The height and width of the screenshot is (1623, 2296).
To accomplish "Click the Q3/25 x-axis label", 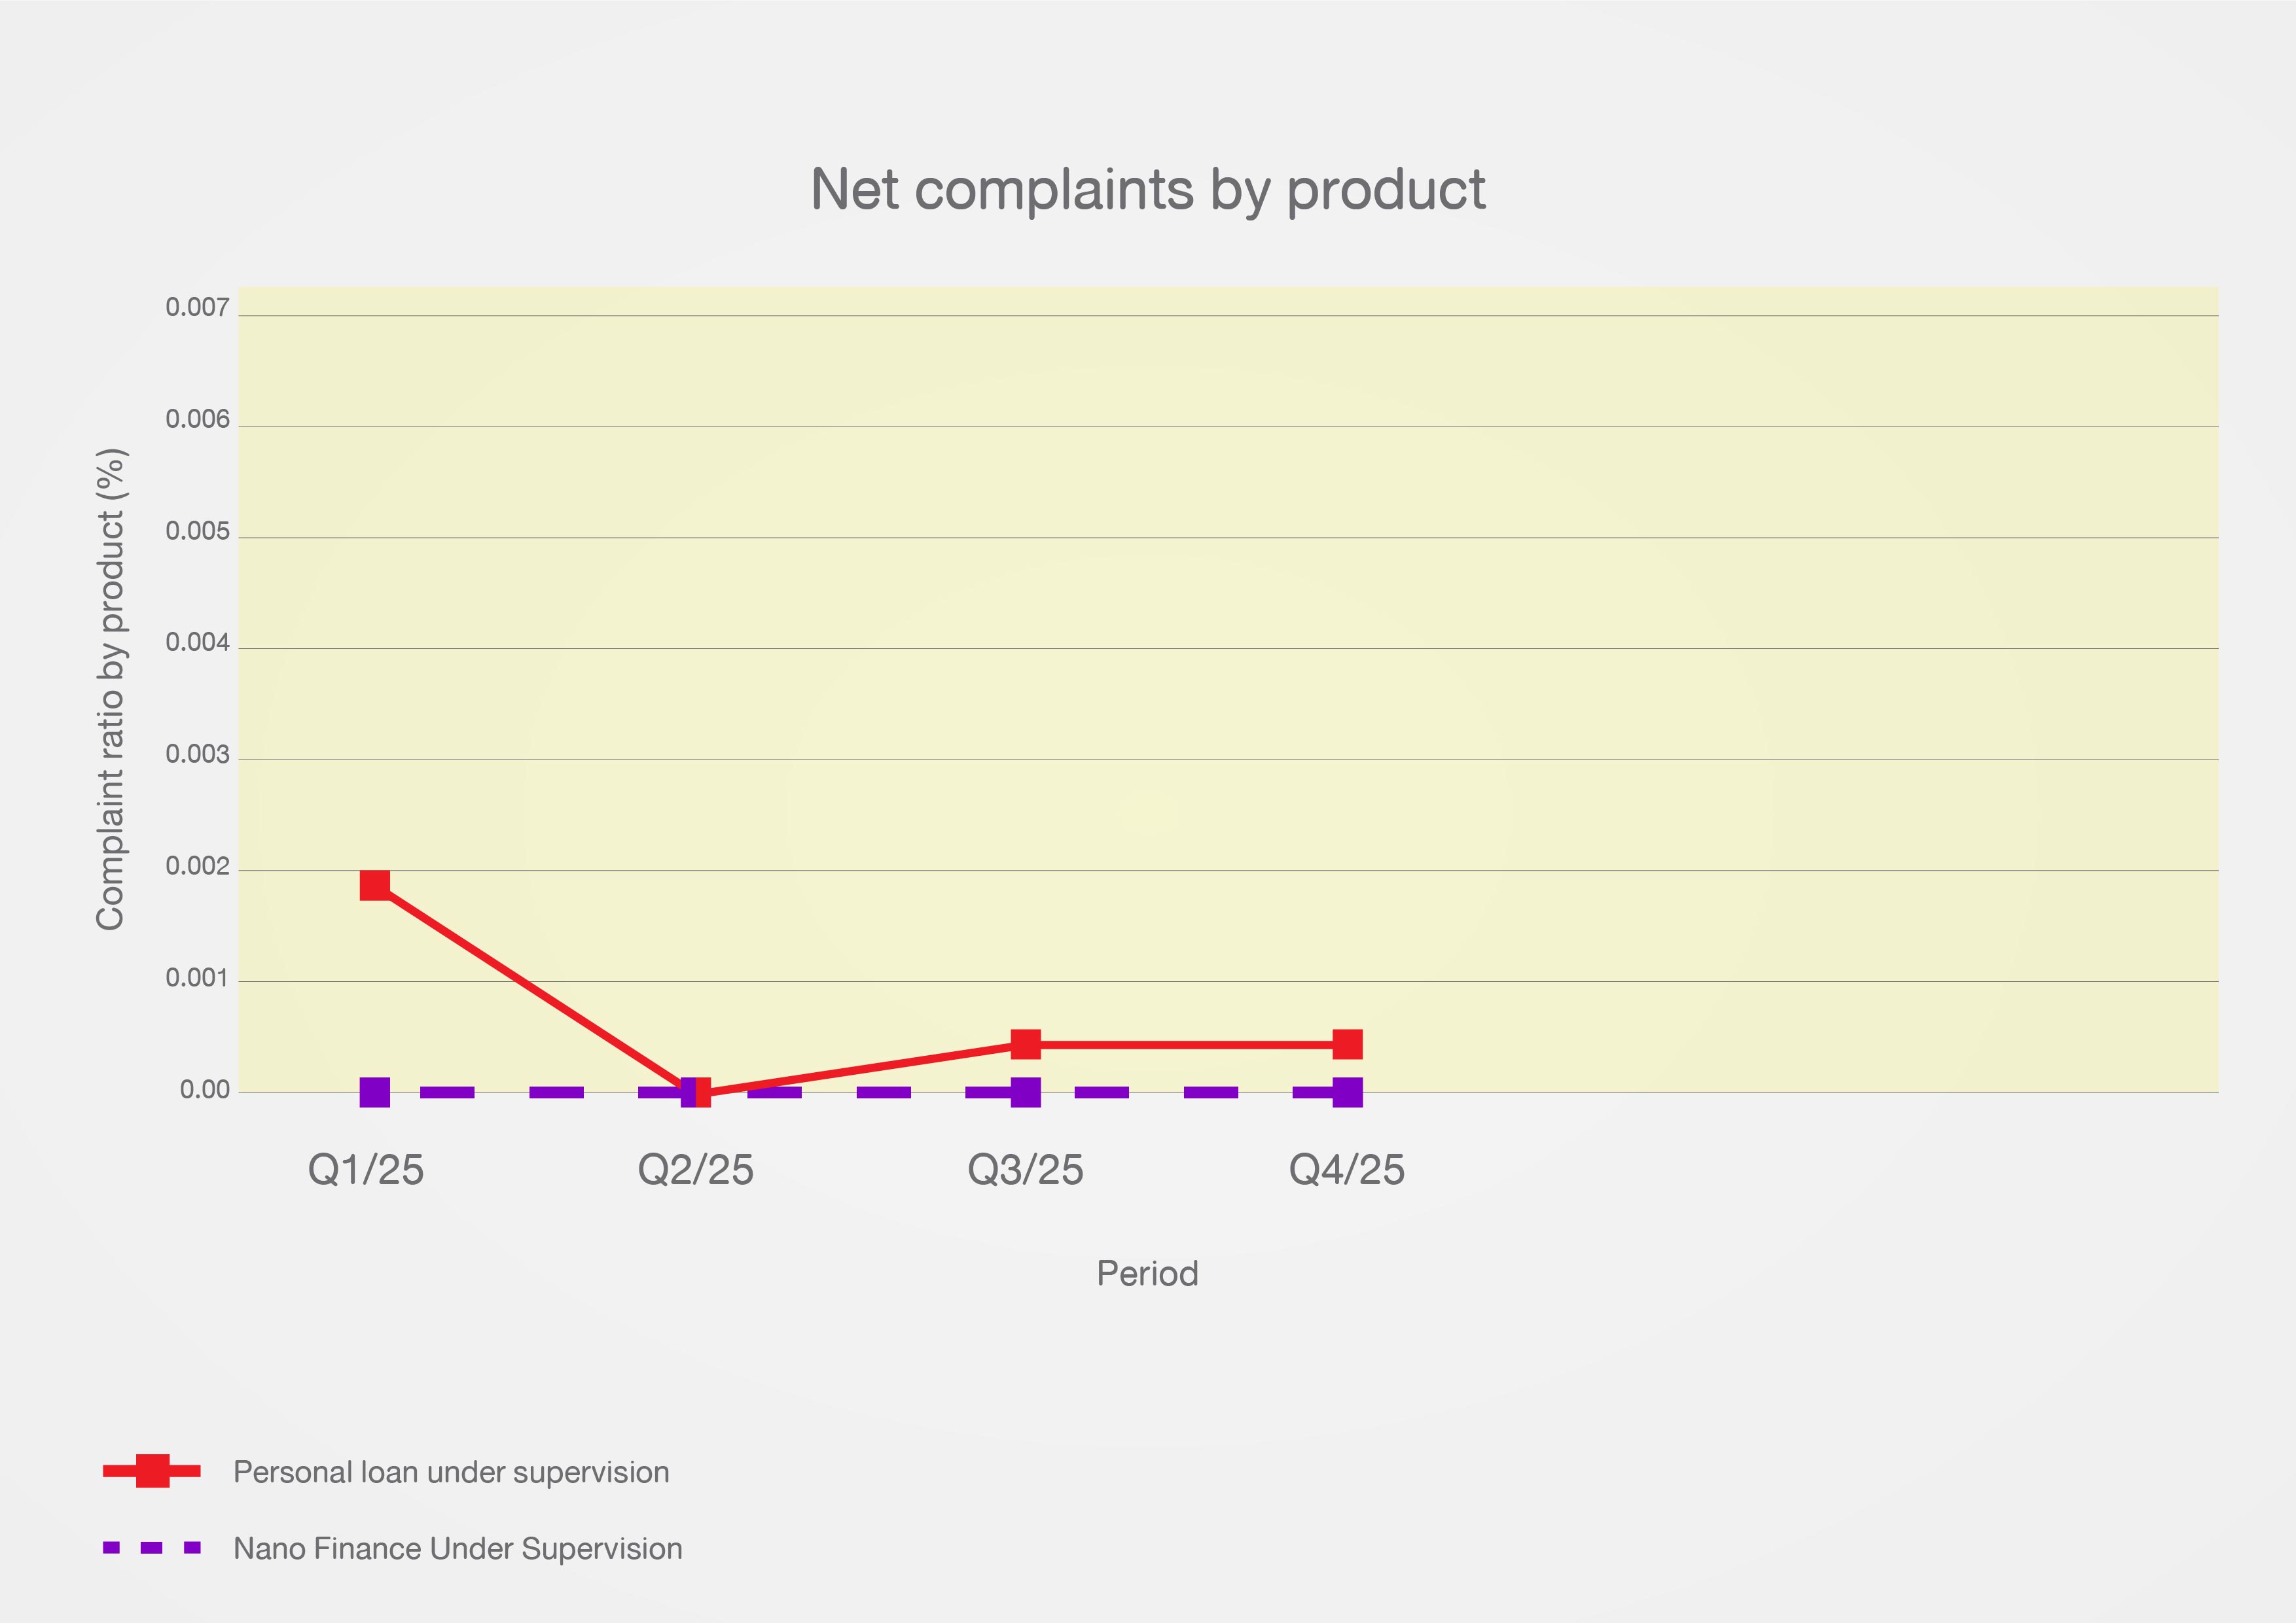I will (x=1025, y=1169).
